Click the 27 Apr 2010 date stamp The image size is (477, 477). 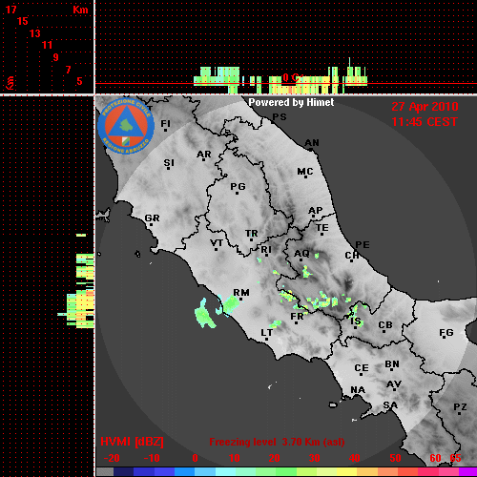click(425, 107)
